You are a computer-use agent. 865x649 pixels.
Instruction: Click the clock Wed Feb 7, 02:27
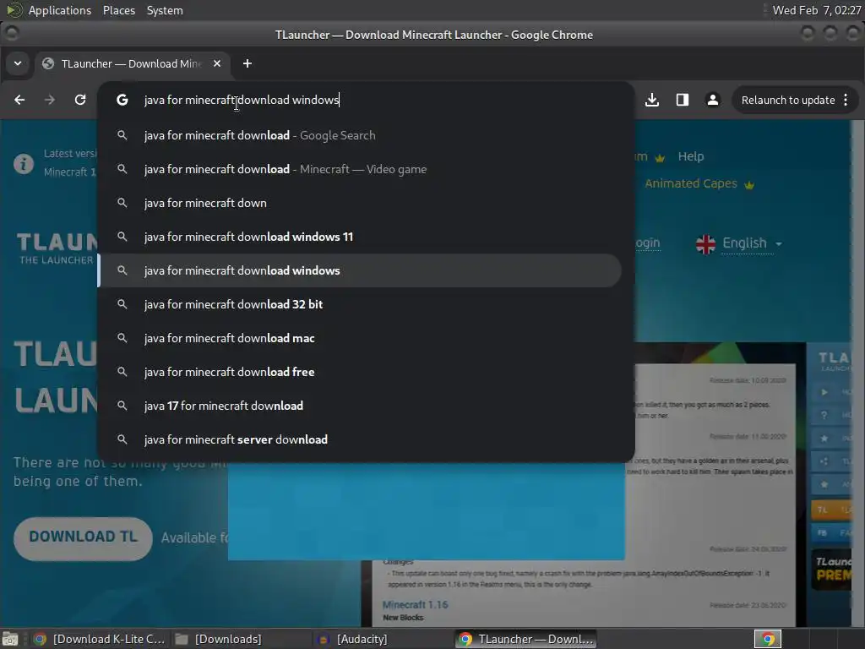(x=816, y=10)
